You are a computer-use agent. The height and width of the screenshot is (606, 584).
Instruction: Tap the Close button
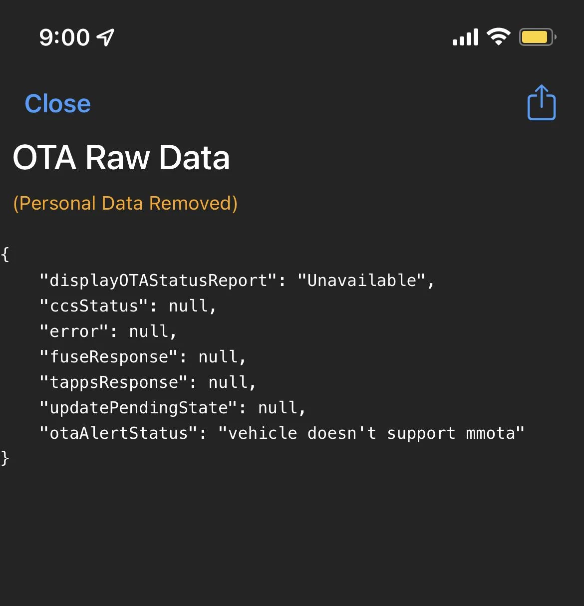[58, 104]
